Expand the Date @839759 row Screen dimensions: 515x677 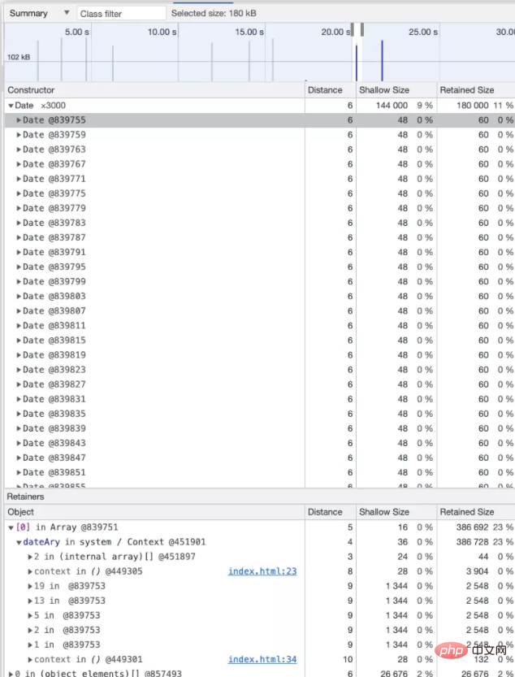(x=19, y=135)
